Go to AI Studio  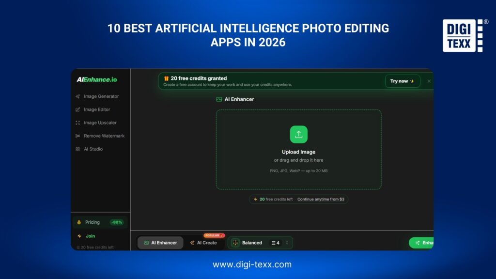[93, 149]
